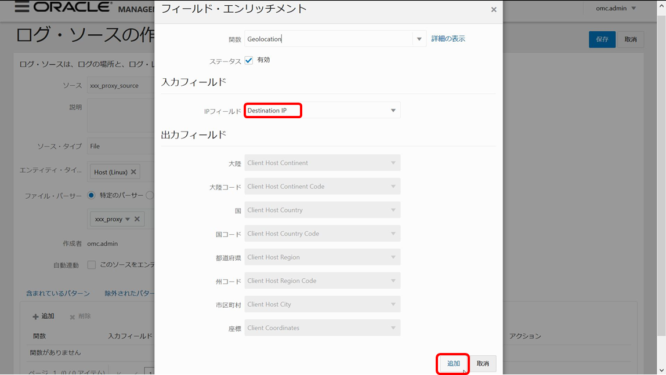Click the ソース xxx_proxy_source input field
The image size is (666, 375).
point(121,85)
